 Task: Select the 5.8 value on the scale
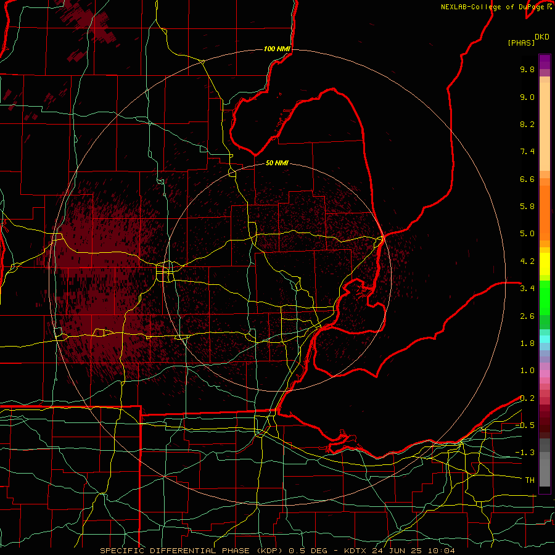pyautogui.click(x=527, y=207)
